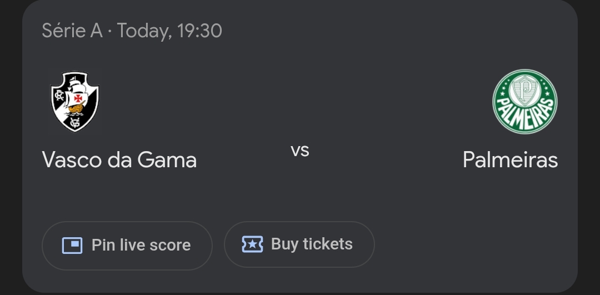
Task: Click the pin icon beside Pin live score
Action: point(72,245)
